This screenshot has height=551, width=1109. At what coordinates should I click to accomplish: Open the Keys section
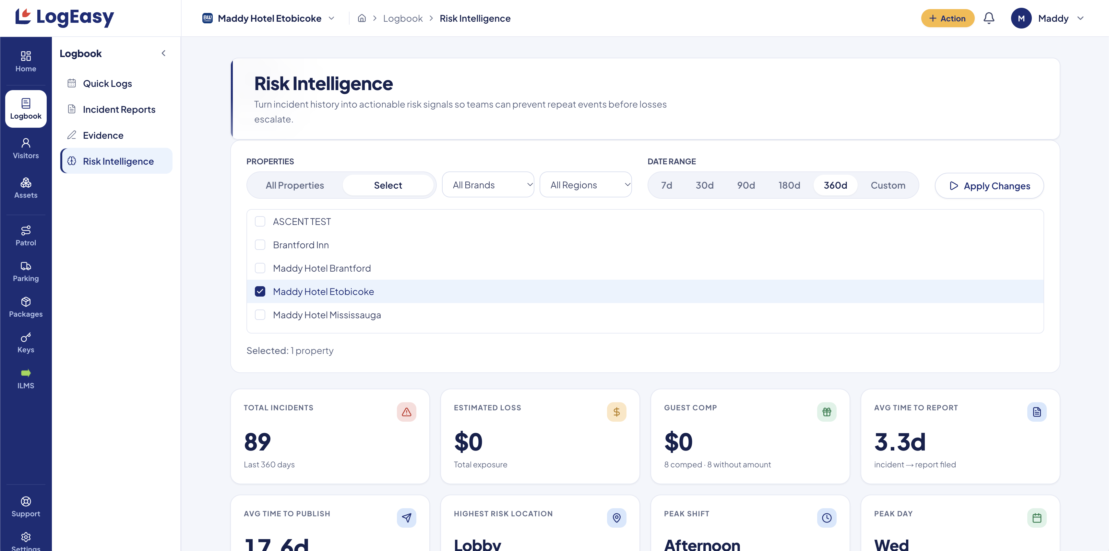26,343
